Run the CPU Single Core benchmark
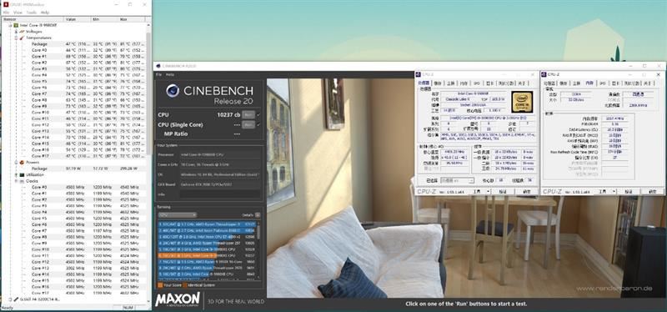Viewport: 667px width, 312px height. click(248, 124)
